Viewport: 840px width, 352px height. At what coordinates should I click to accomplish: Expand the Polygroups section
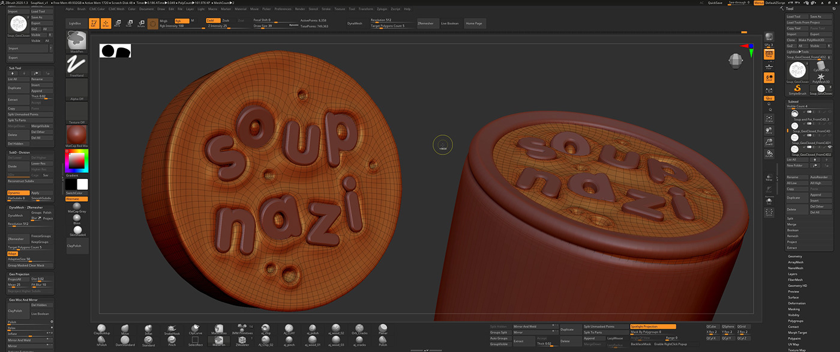click(795, 321)
